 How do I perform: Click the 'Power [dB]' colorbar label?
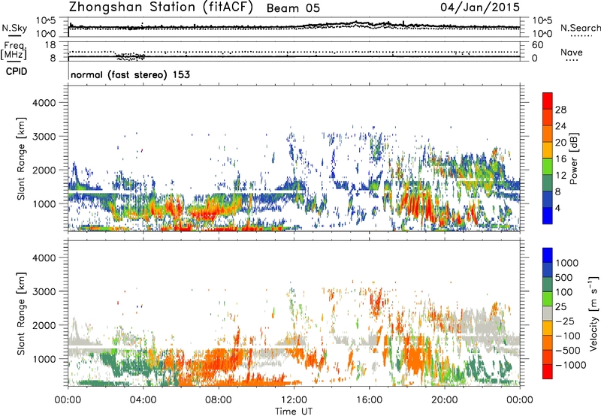coord(573,158)
